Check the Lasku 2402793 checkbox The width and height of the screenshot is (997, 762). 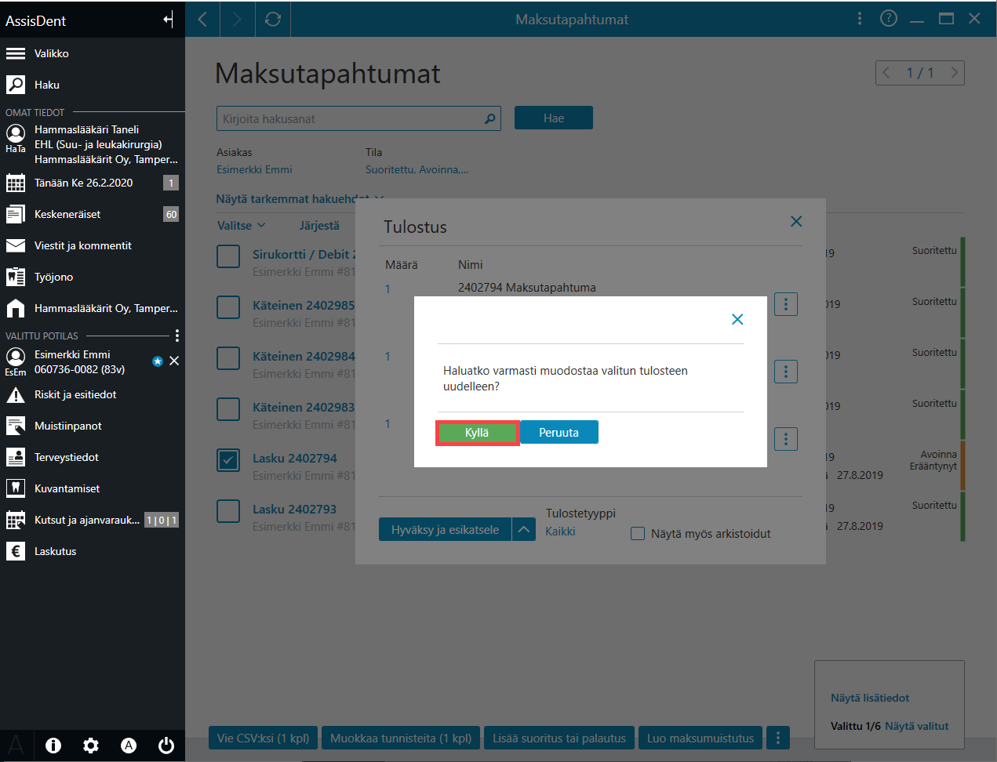tap(228, 511)
